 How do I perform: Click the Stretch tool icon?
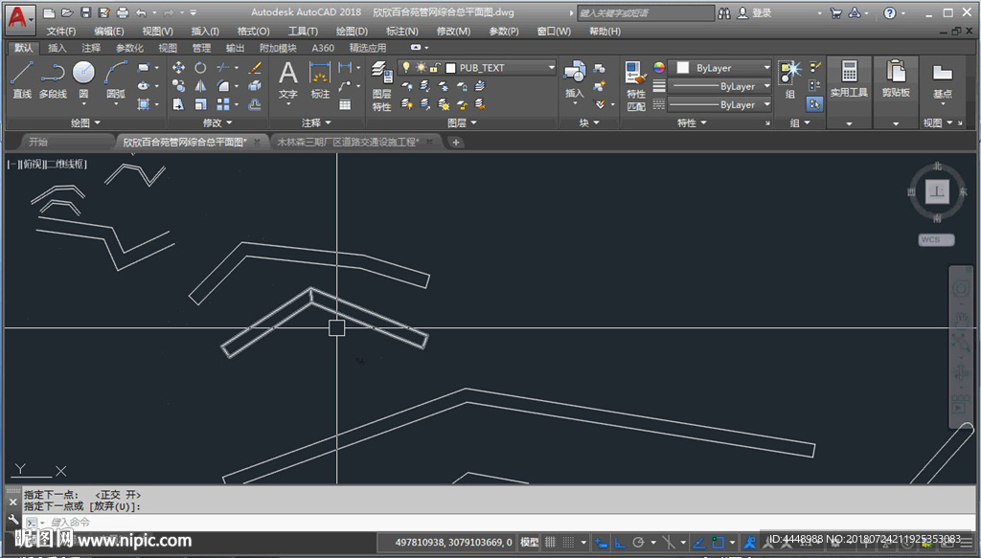point(178,104)
